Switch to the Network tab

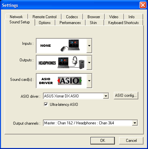click(16, 17)
